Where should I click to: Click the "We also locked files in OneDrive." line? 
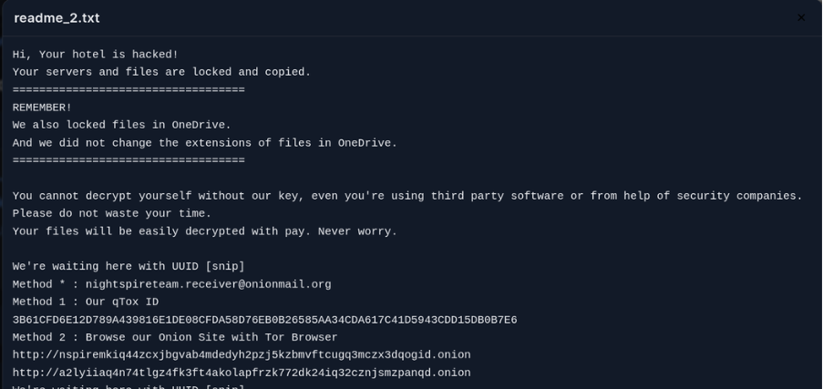122,126
